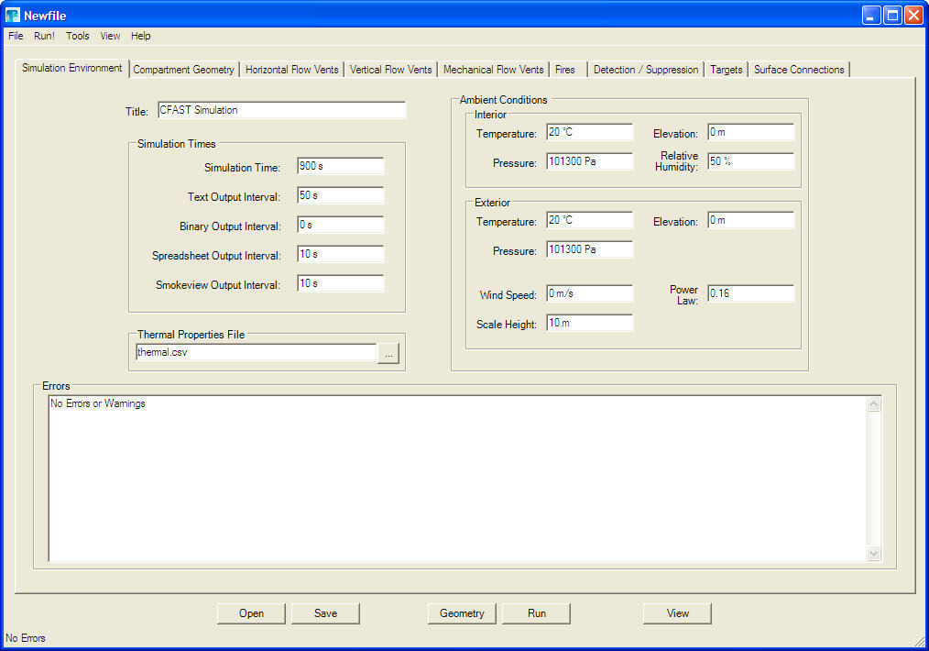The image size is (929, 651).
Task: Switch to the Horizontal Flow Vents tab
Action: pyautogui.click(x=291, y=70)
